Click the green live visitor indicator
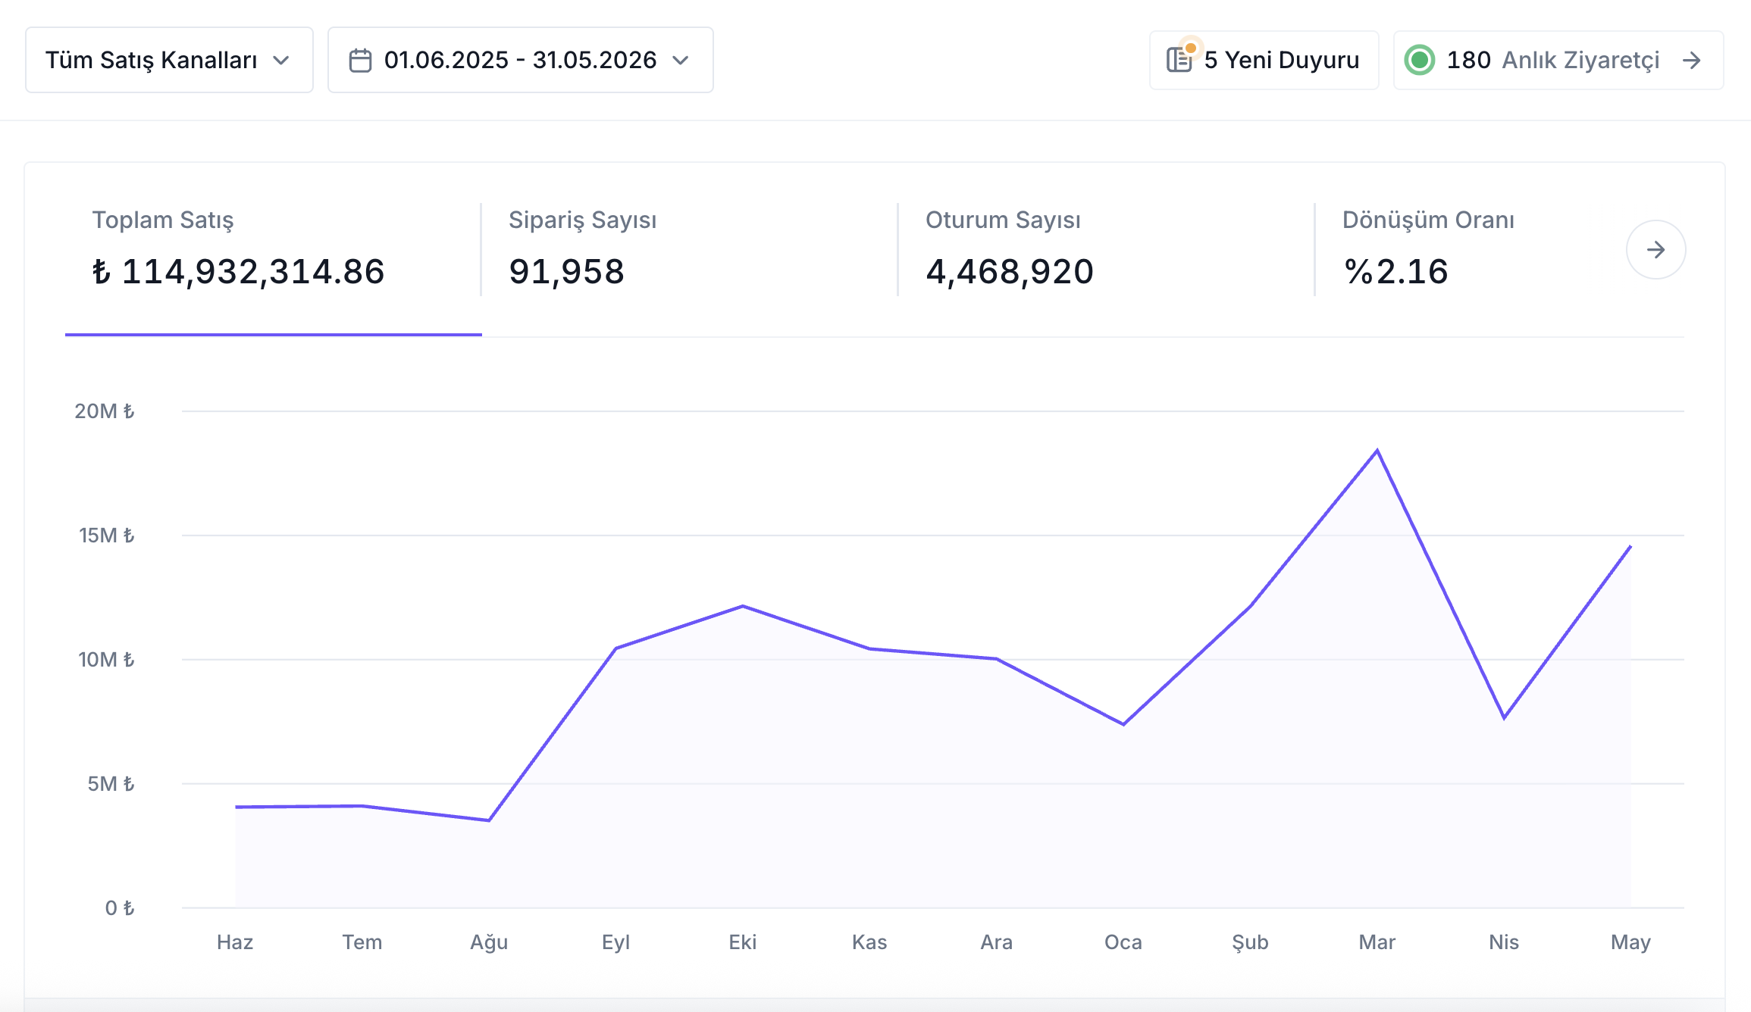This screenshot has height=1012, width=1751. pyautogui.click(x=1420, y=60)
